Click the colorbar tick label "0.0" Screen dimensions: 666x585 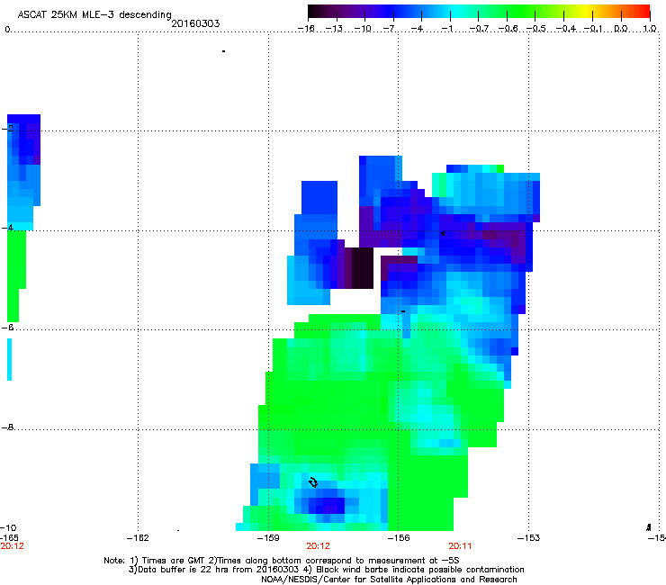click(621, 29)
